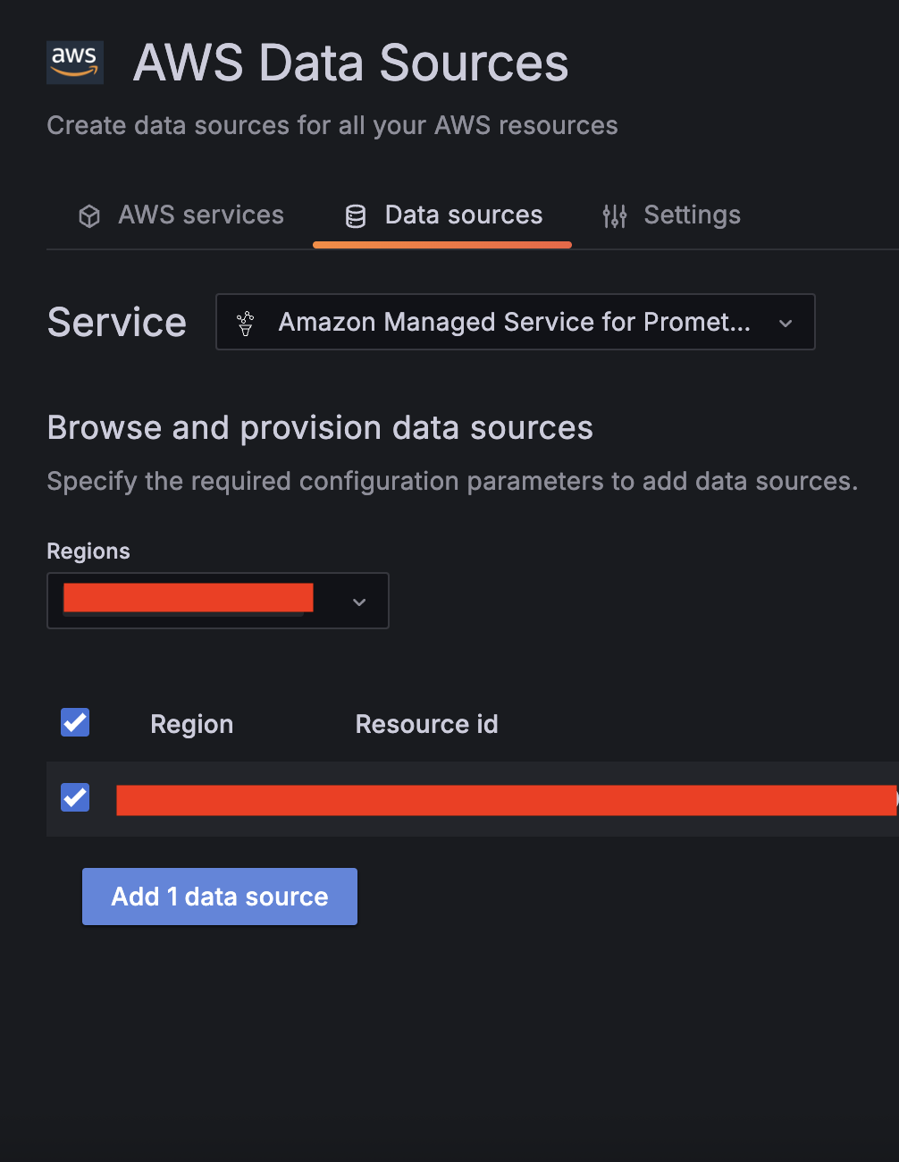
Task: Click the Resource id column header
Action: pyautogui.click(x=426, y=724)
